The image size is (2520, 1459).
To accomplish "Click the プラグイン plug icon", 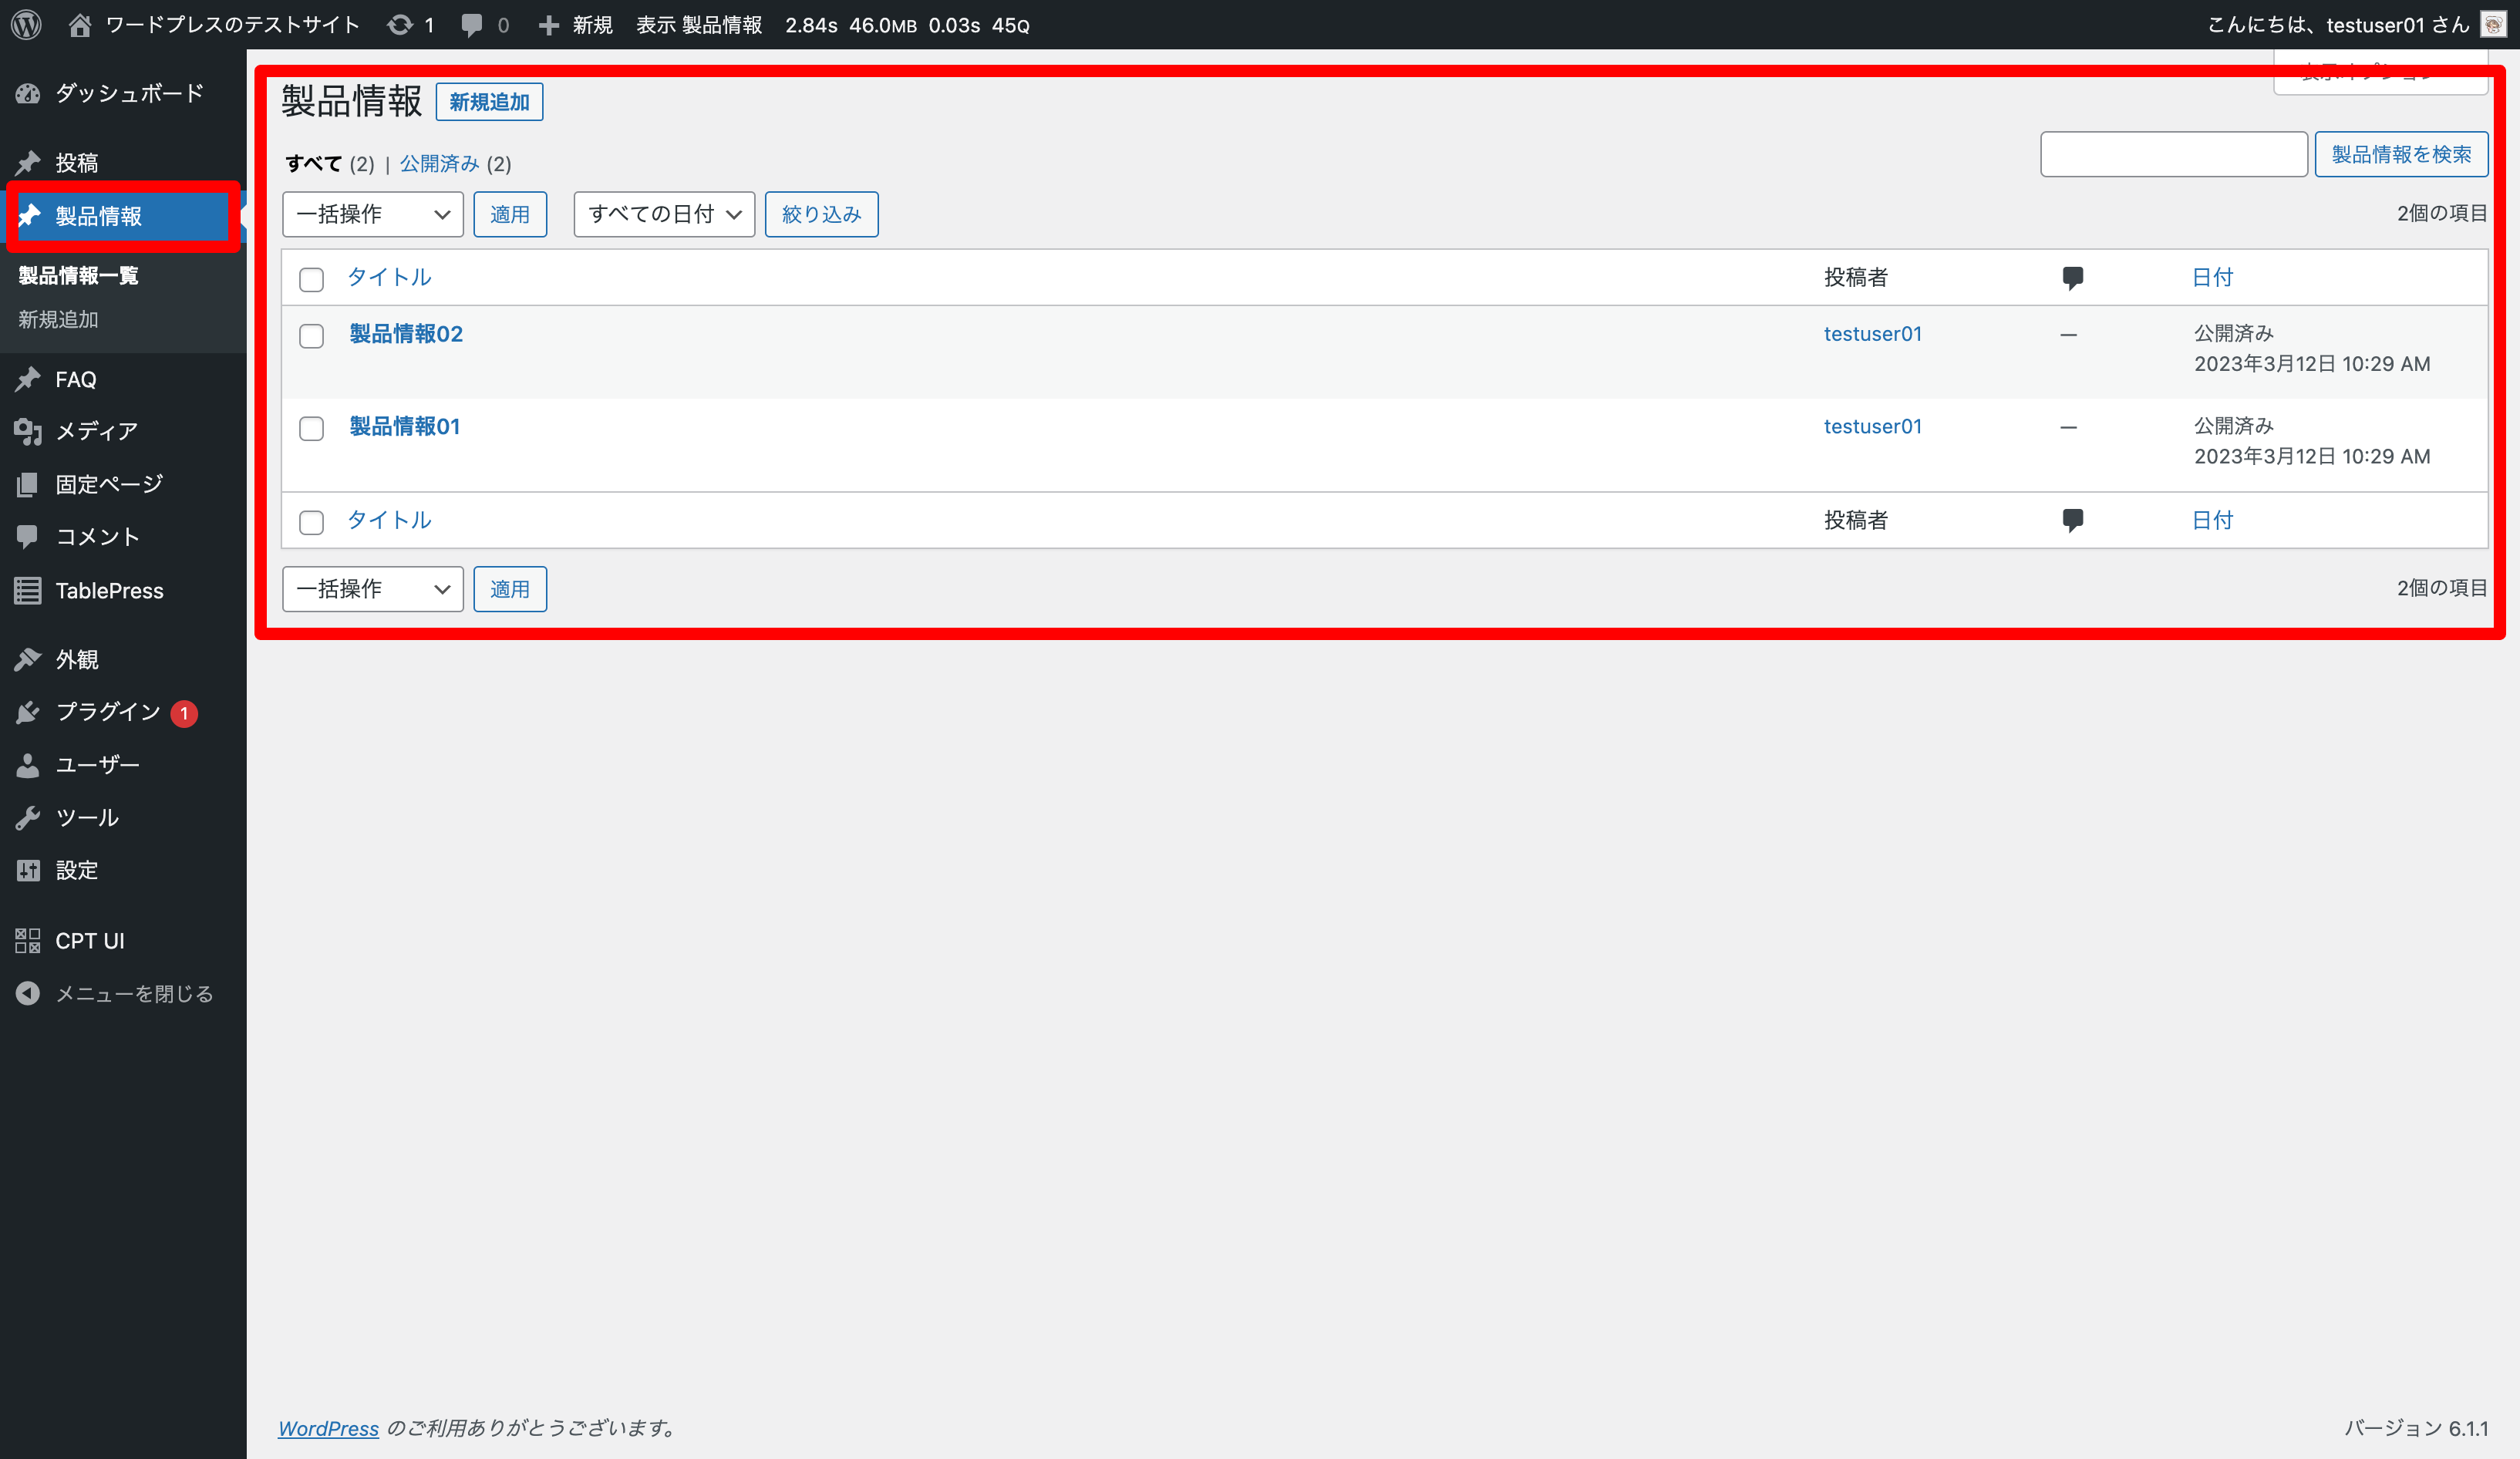I will point(28,712).
